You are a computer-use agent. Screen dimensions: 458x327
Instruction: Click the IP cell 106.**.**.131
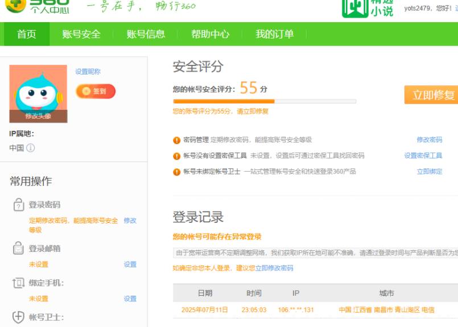point(296,310)
